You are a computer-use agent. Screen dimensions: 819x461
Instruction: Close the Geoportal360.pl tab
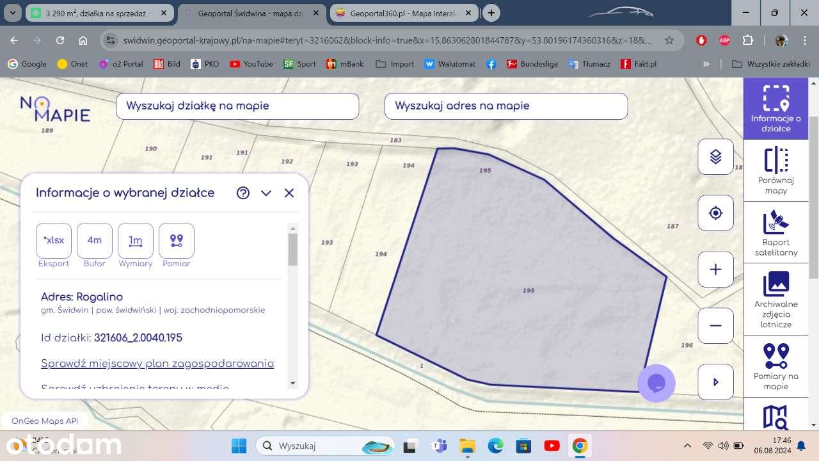[469, 13]
